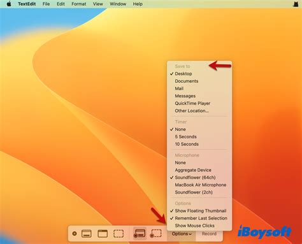Select Soundflower (64ch) microphone
This screenshot has width=302, height=244.
[199, 178]
